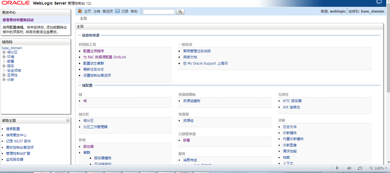Image resolution: width=390 pixels, height=173 pixels.
Task: Open 更改控制台首选项 help topic
Action: [x=20, y=148]
